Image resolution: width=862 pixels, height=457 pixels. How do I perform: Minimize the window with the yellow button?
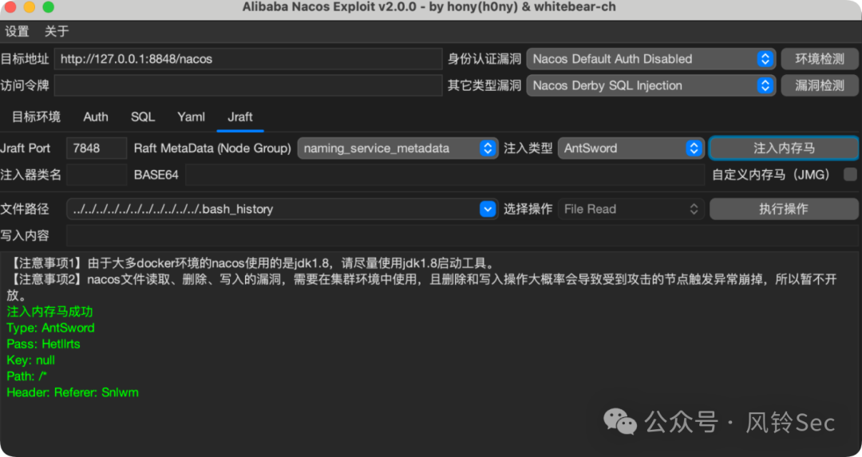[30, 7]
